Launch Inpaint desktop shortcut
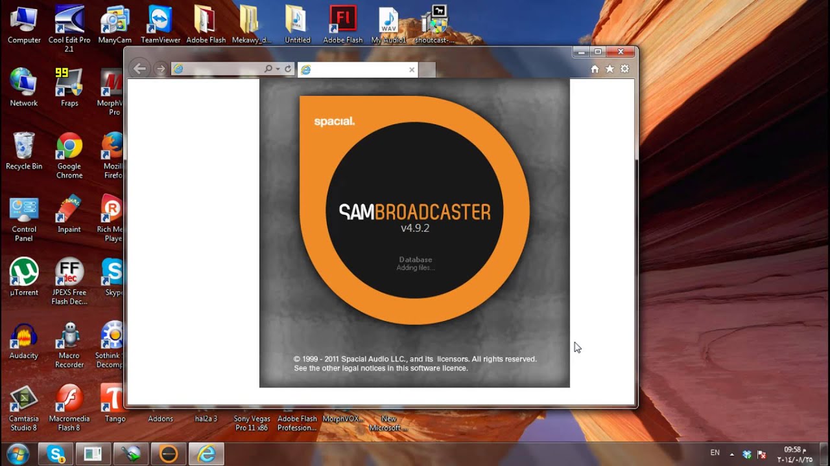 click(69, 214)
